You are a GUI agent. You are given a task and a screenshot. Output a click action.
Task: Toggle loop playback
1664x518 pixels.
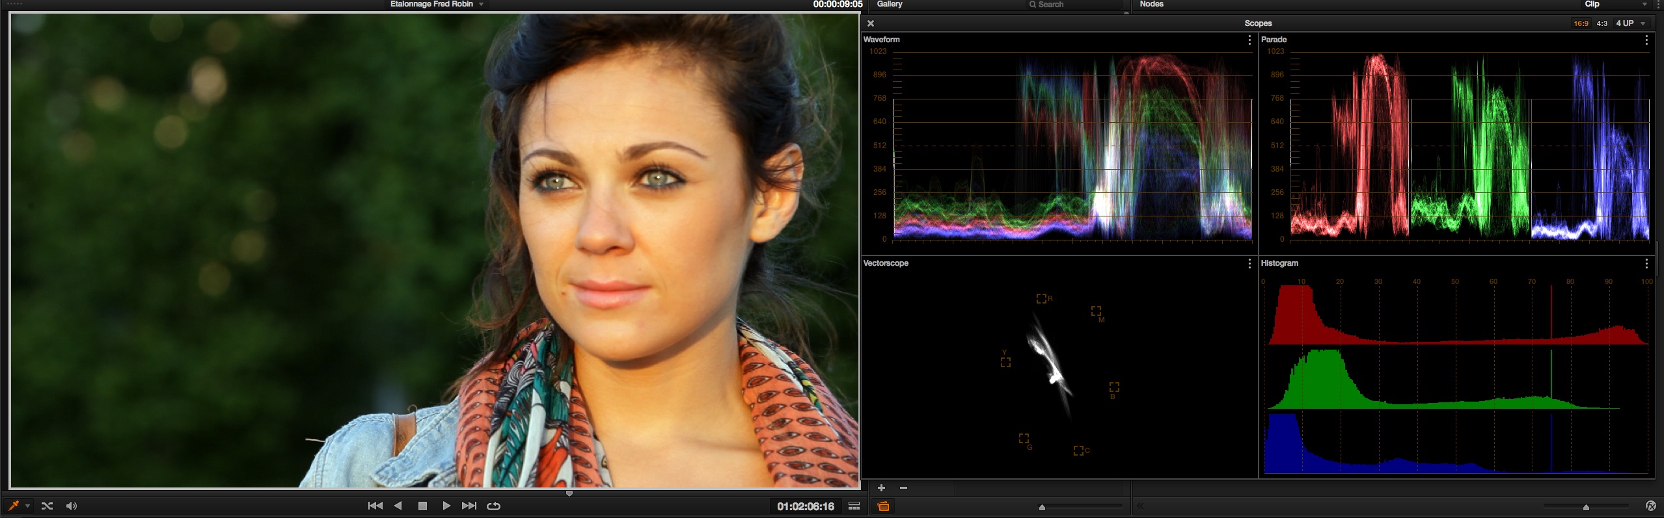point(493,506)
